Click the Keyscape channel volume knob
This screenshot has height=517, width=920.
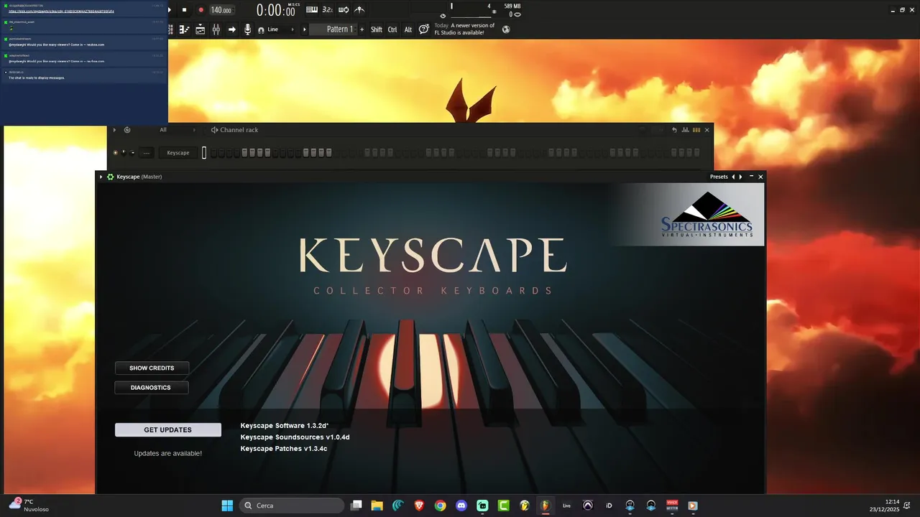tap(132, 152)
